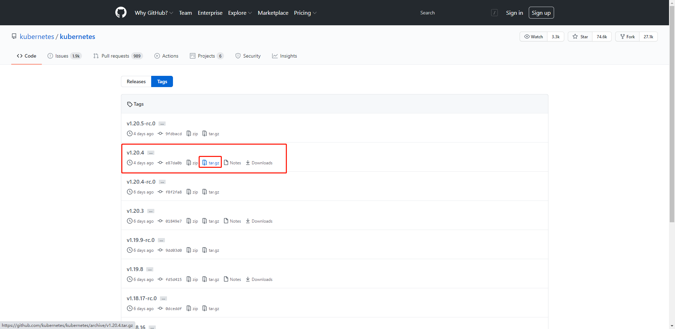Open the v1.19.8 tag
675x329 pixels.
pos(135,269)
